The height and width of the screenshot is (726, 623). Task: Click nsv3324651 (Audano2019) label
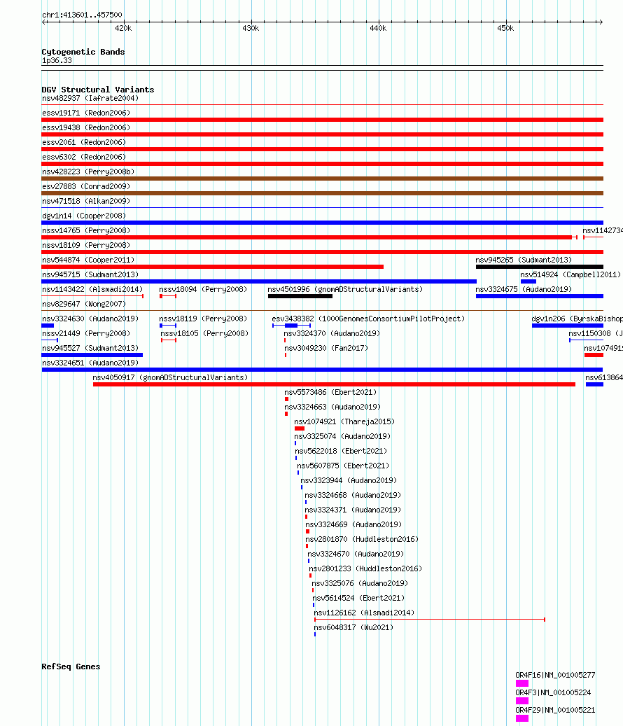point(90,363)
